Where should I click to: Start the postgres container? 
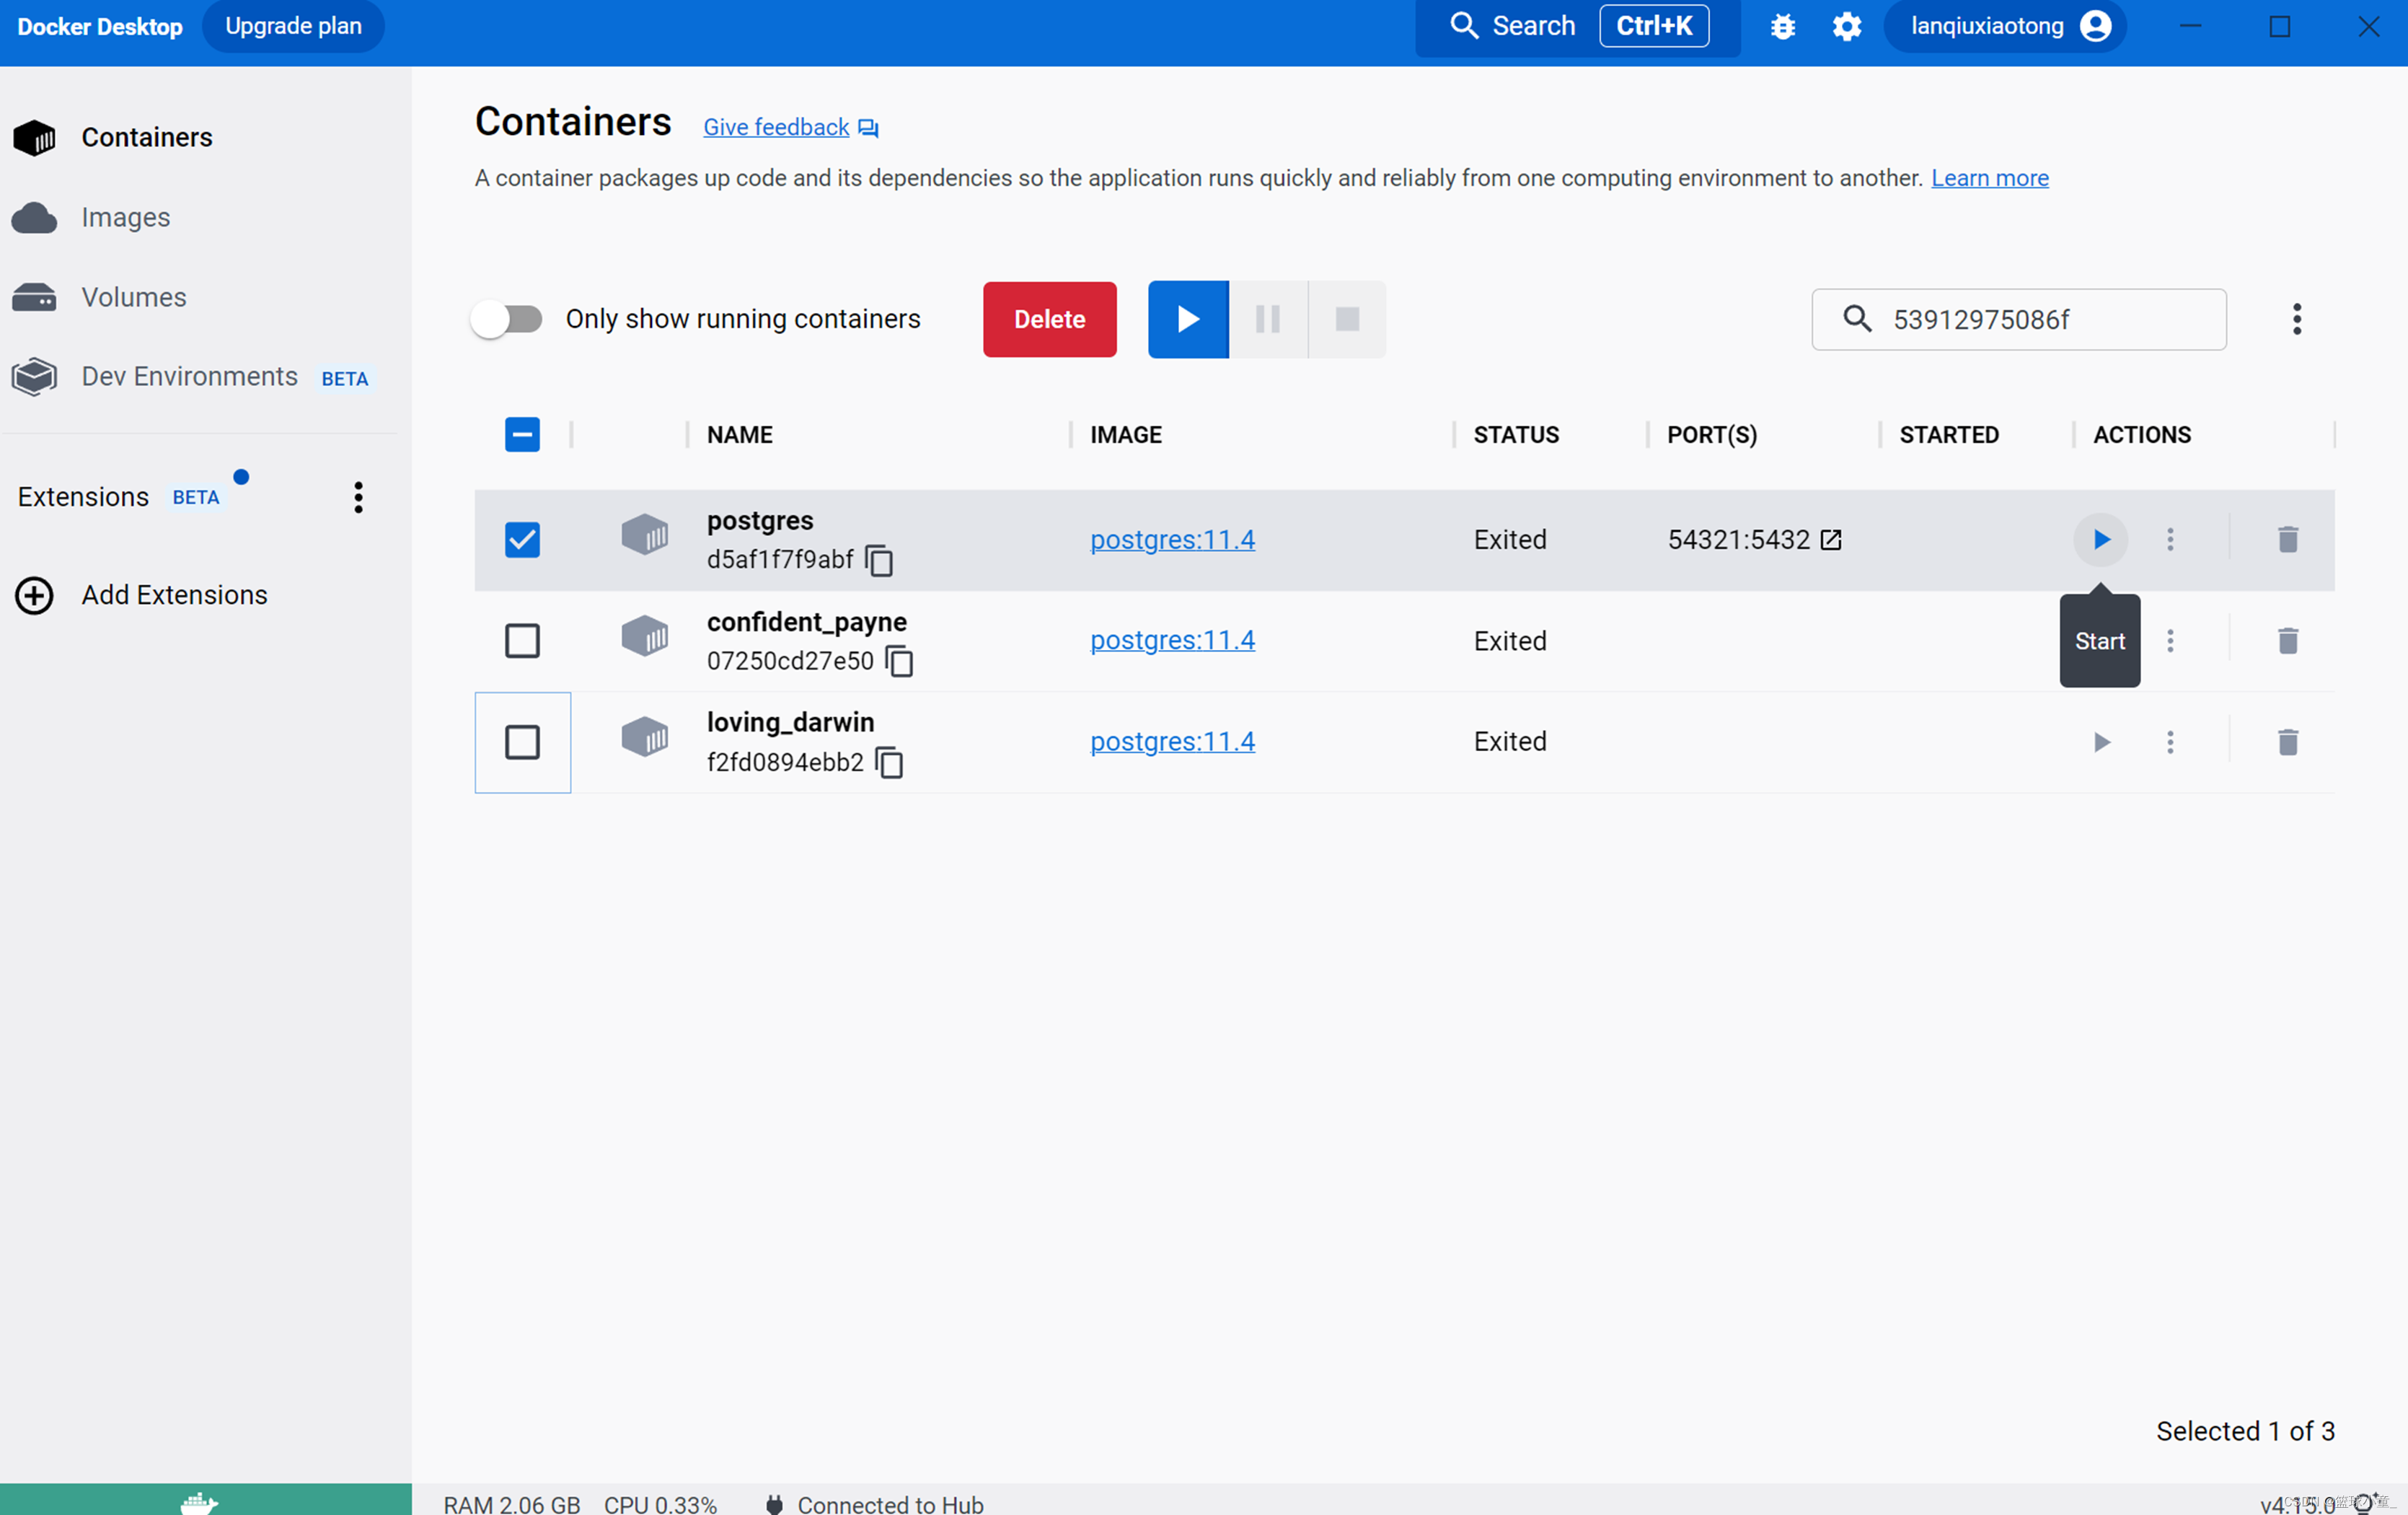2100,540
